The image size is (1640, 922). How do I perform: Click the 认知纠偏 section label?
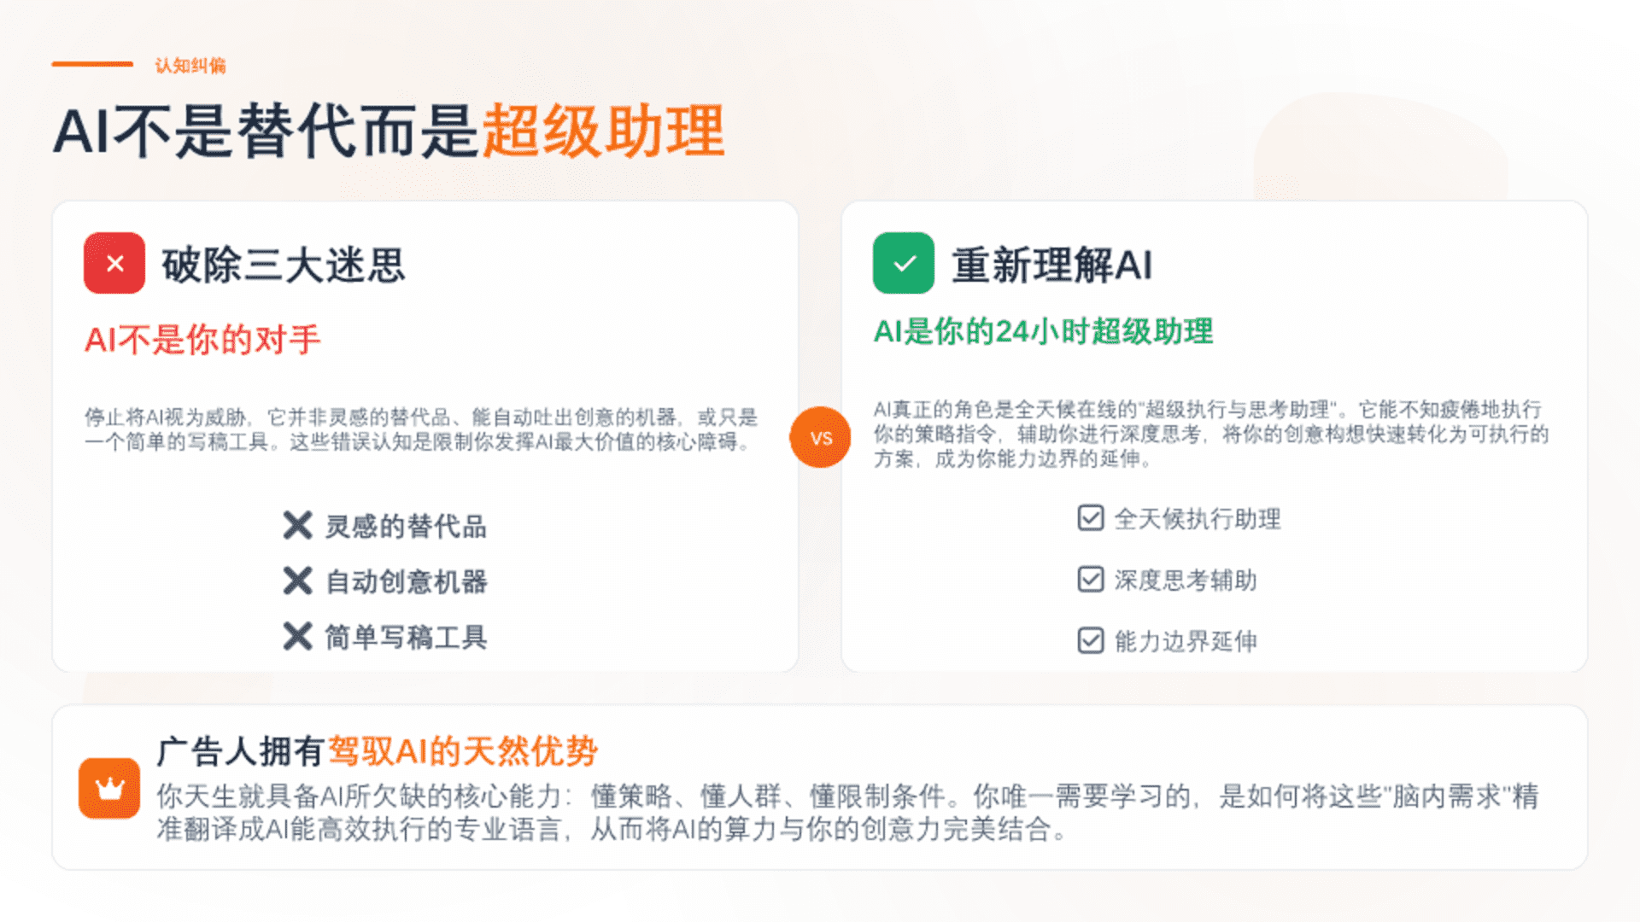pyautogui.click(x=190, y=66)
